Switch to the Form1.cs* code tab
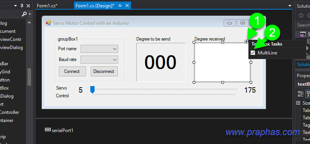This screenshot has width=310, height=144. tap(47, 6)
